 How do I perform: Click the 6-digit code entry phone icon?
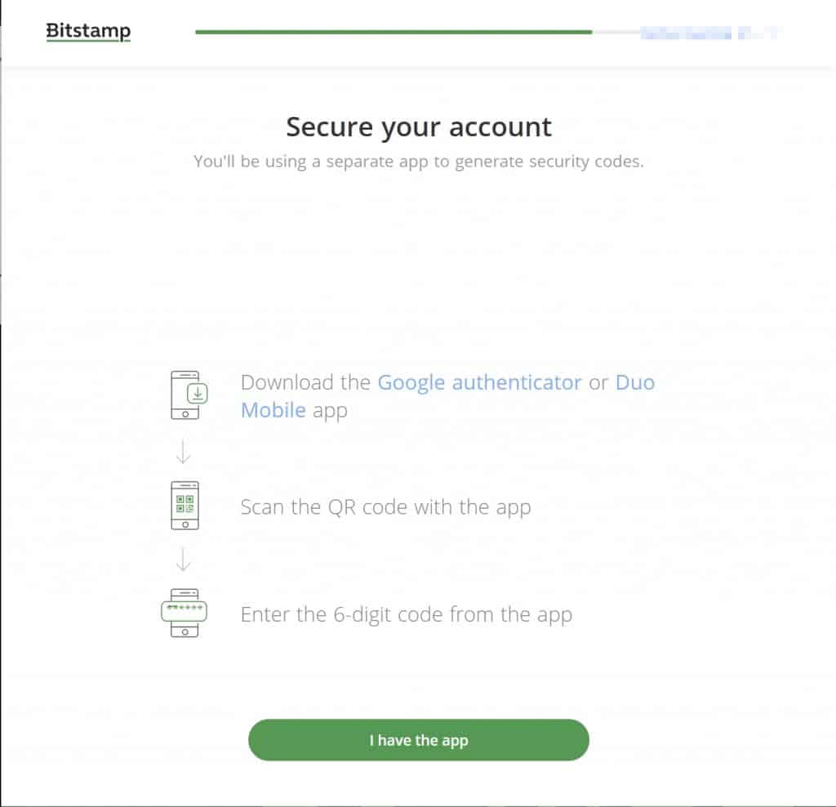[184, 613]
